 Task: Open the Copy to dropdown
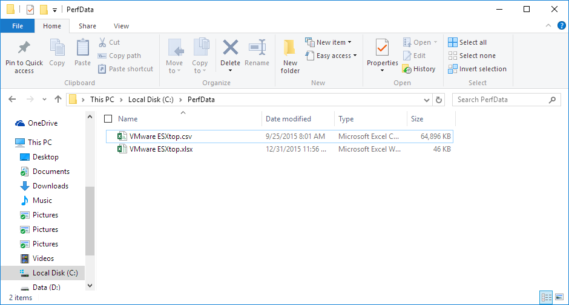coord(200,57)
